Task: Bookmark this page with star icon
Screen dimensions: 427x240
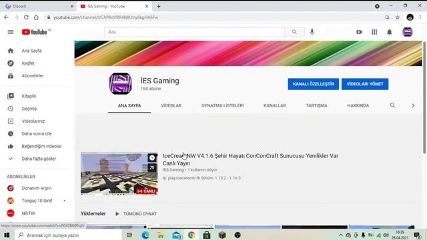Action: (398, 17)
